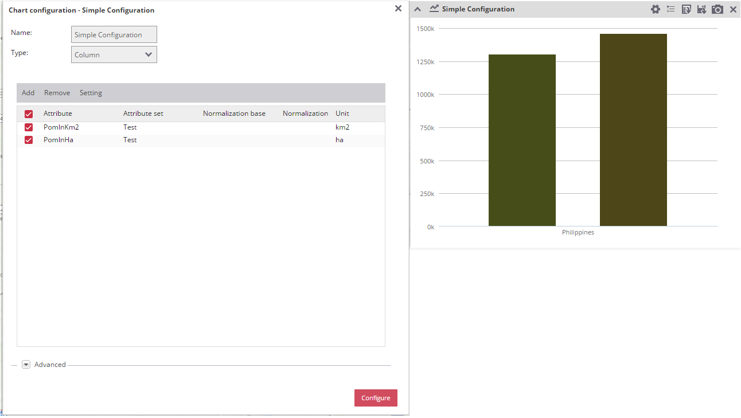
Task: Close the Chart configuration dialog
Action: [398, 9]
